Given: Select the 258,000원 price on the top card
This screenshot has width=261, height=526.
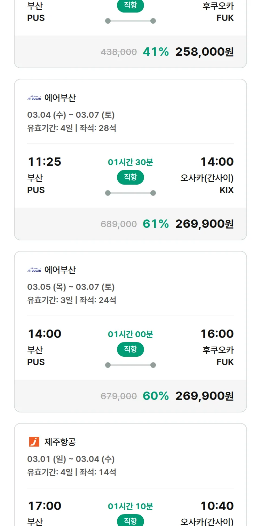Looking at the screenshot, I should click(204, 52).
